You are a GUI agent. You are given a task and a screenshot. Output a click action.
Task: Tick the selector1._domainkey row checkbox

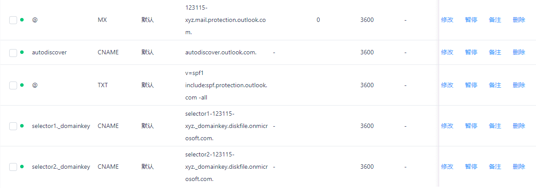[13, 126]
